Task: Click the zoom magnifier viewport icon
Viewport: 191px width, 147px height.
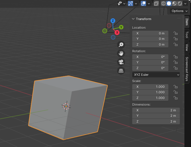Action: pos(121,45)
